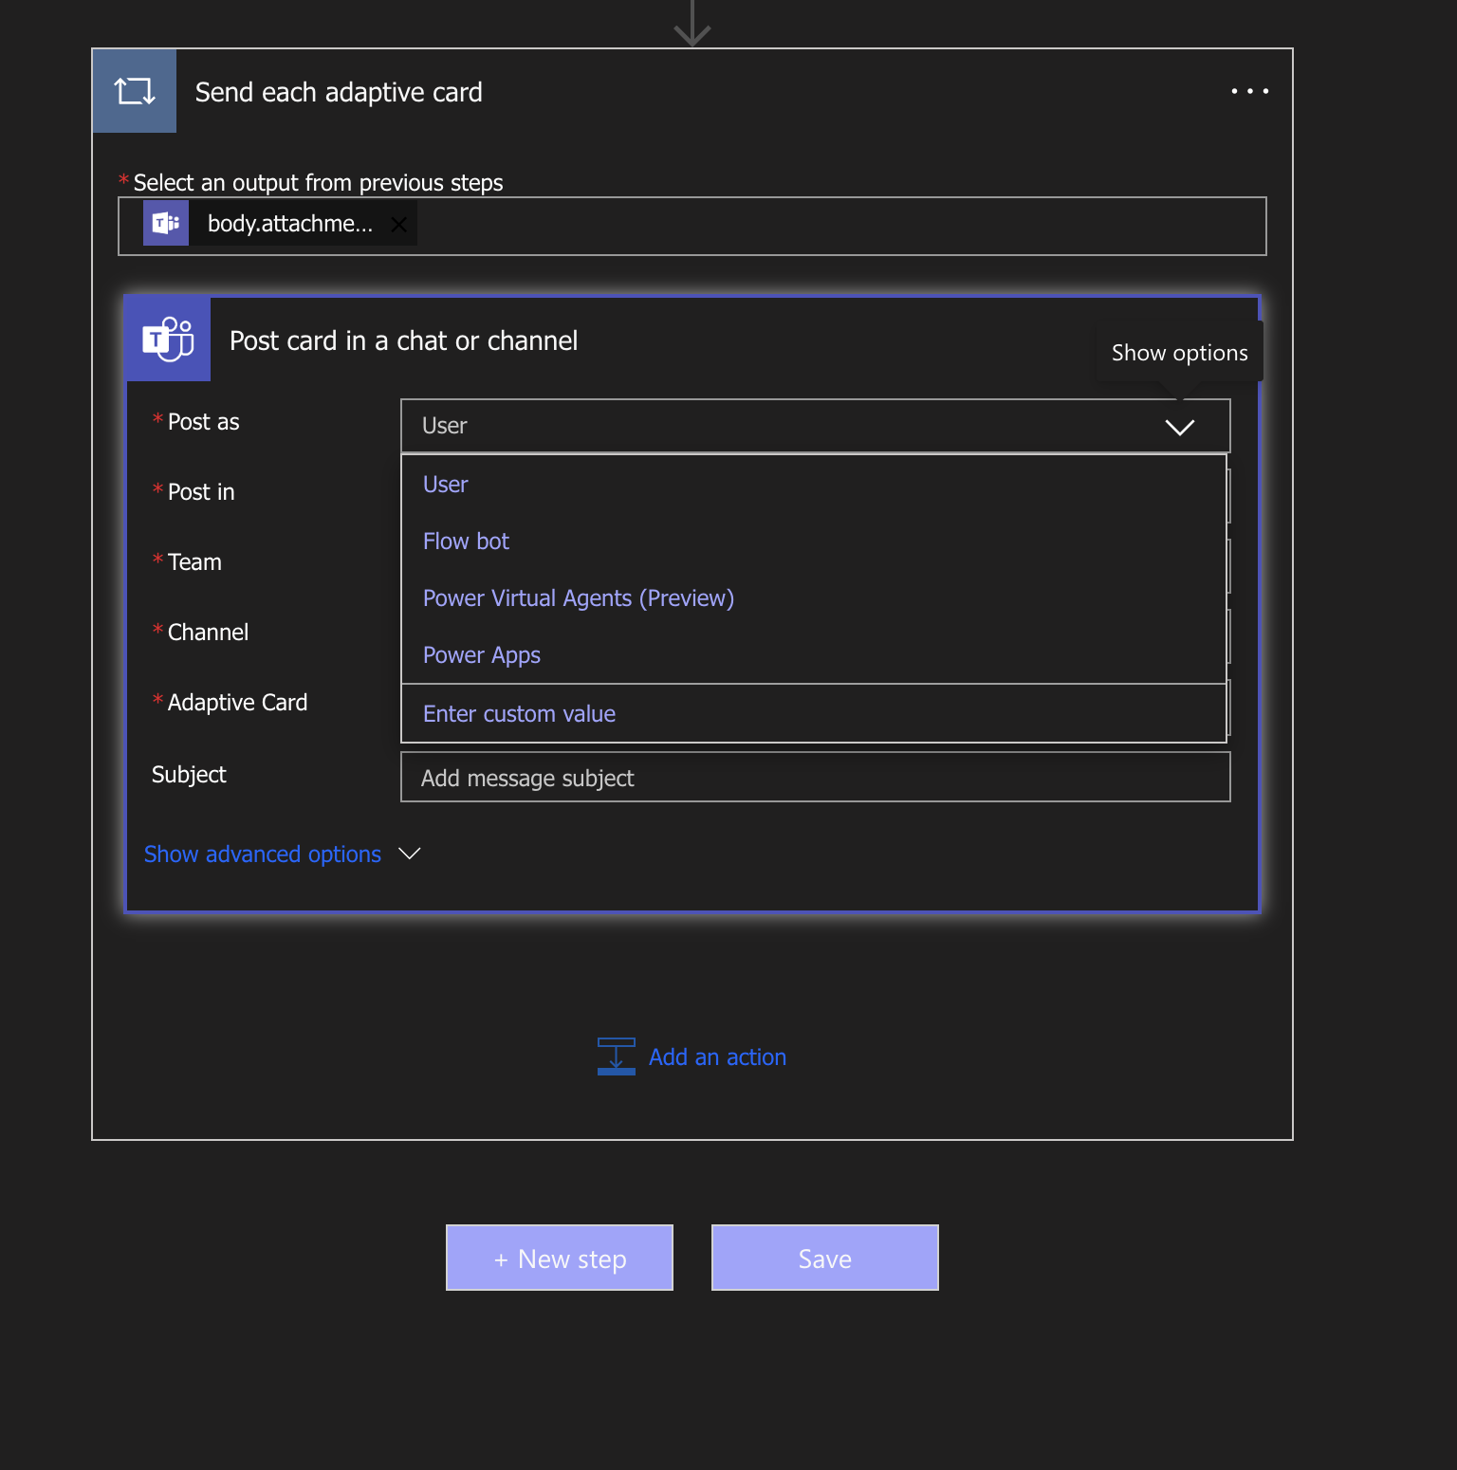This screenshot has height=1470, width=1457.
Task: Expand advanced options chevron
Action: (x=410, y=854)
